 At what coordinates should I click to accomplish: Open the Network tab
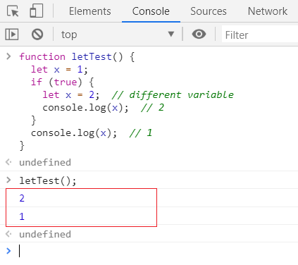[x=268, y=11]
